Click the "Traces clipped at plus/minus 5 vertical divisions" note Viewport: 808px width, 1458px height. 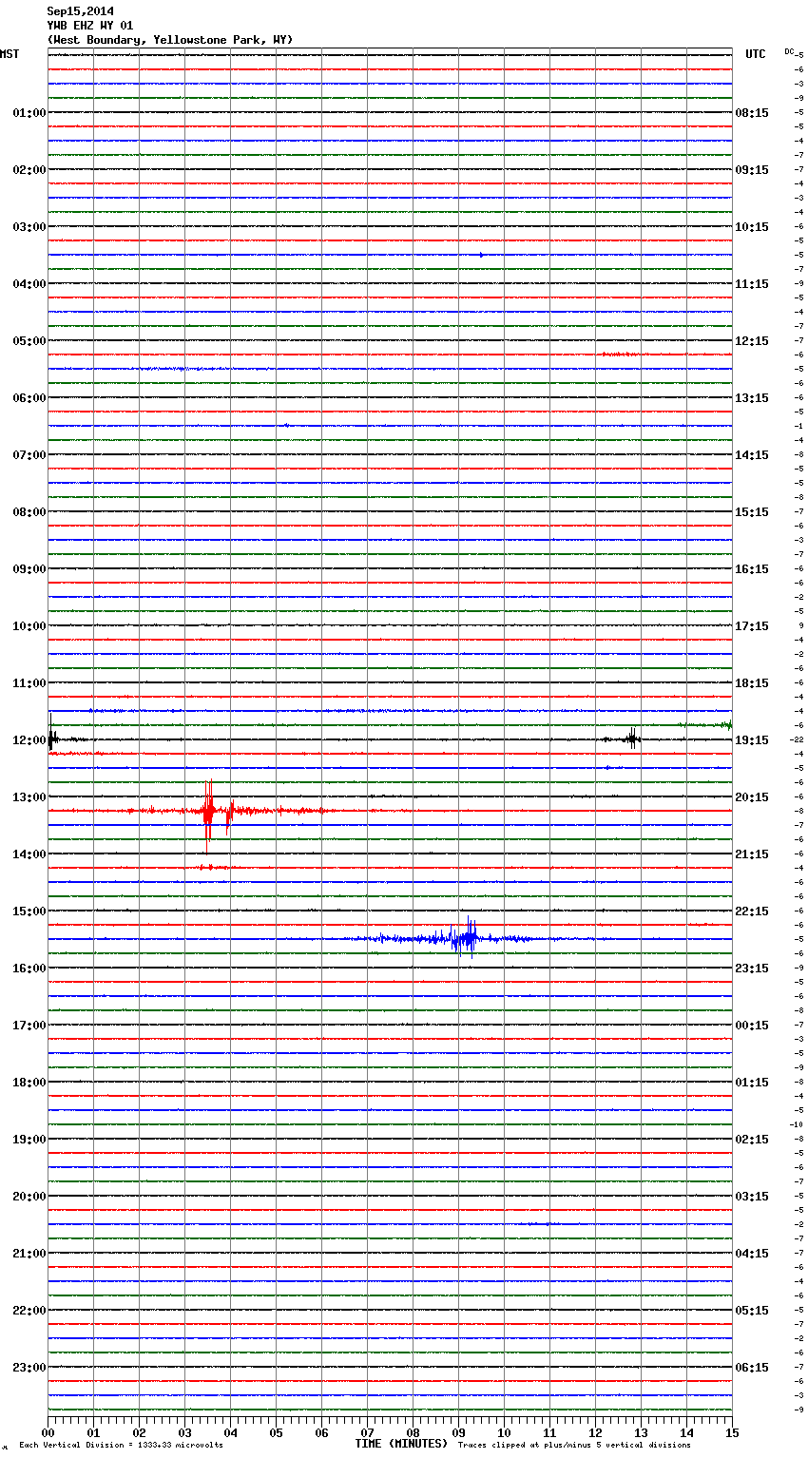[x=574, y=1445]
